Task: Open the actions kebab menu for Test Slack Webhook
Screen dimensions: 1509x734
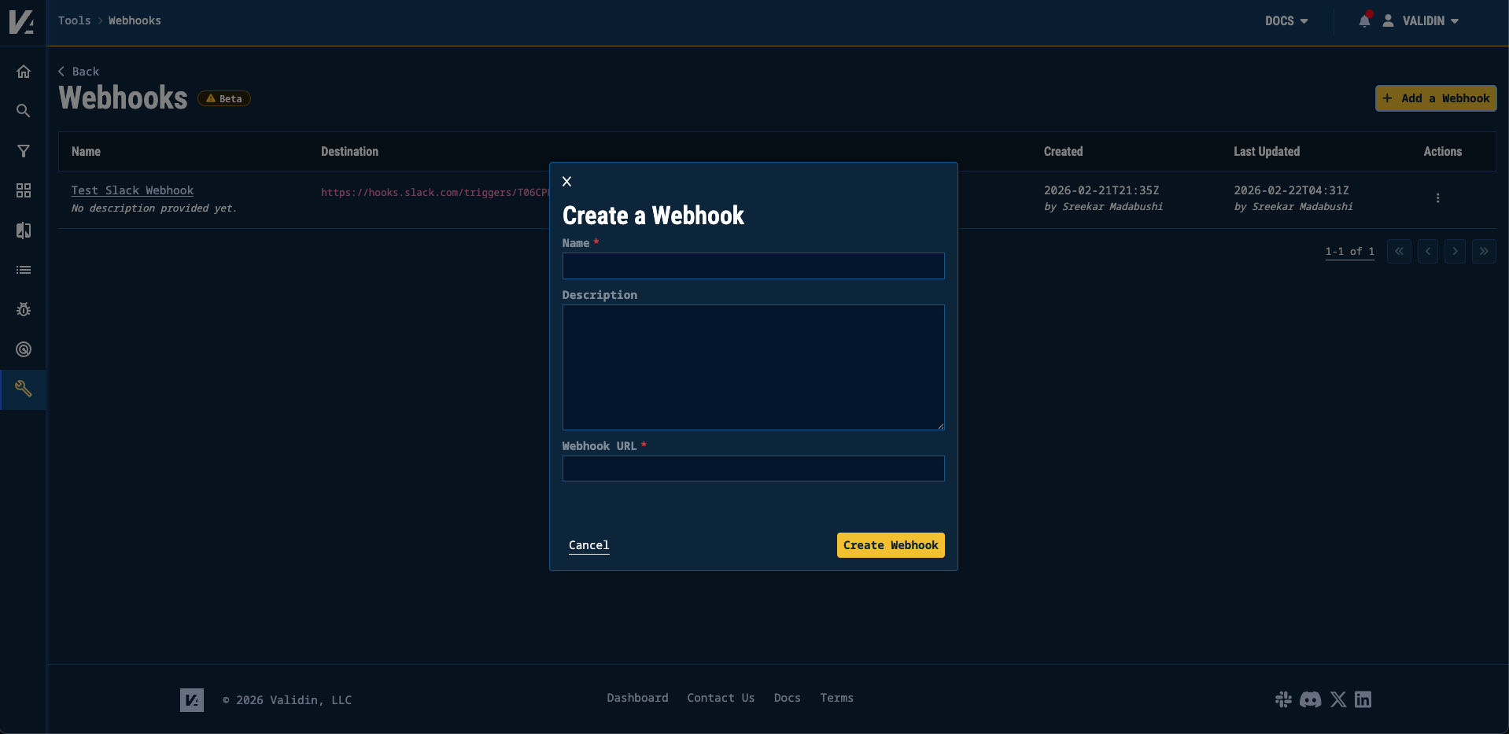Action: [1438, 197]
